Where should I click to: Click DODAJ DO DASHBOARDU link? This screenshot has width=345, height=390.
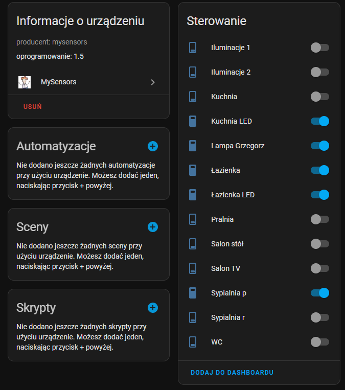click(232, 373)
